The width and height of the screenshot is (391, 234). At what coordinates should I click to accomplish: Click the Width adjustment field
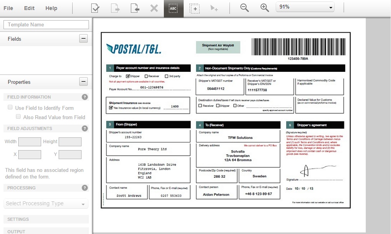30,142
